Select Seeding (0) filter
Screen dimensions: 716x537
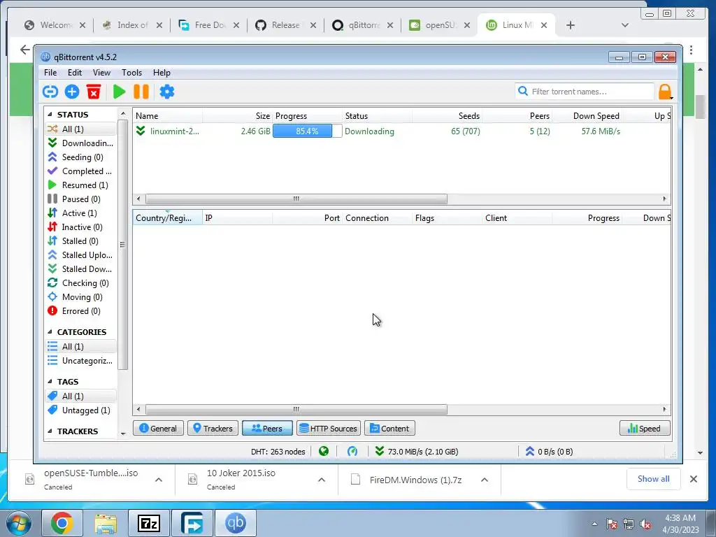tap(81, 157)
